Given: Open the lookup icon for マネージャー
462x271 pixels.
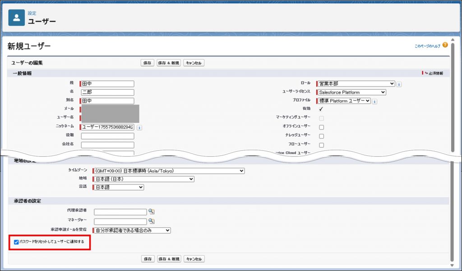Looking at the screenshot, I should point(152,221).
